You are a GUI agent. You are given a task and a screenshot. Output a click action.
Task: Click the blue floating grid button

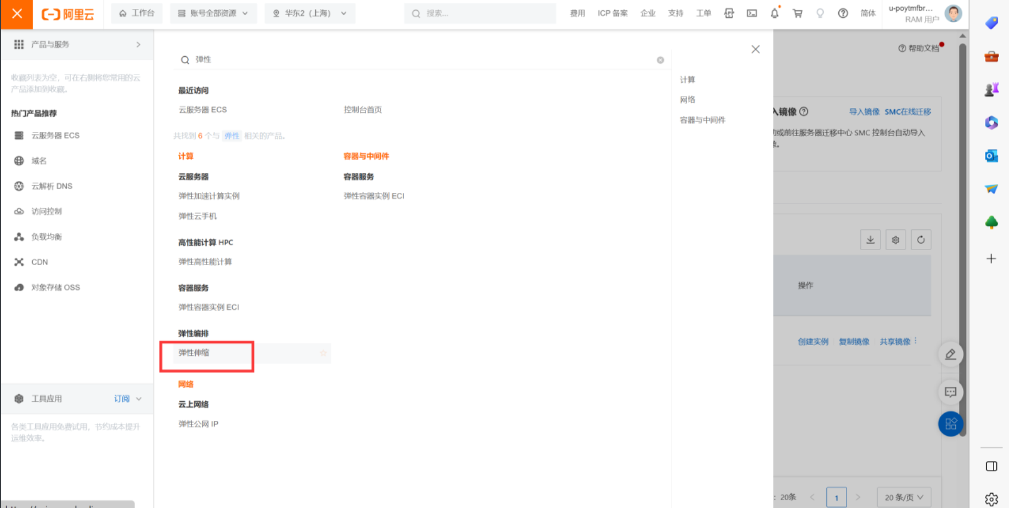[x=950, y=424]
